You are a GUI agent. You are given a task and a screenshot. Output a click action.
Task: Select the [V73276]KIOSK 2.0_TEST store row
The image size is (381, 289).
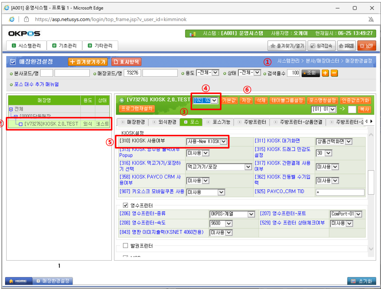pyautogui.click(x=51, y=124)
